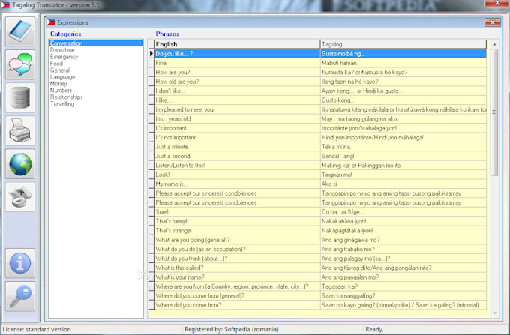Select the 'Fine!' phrase row
510x335 pixels.
coord(237,63)
